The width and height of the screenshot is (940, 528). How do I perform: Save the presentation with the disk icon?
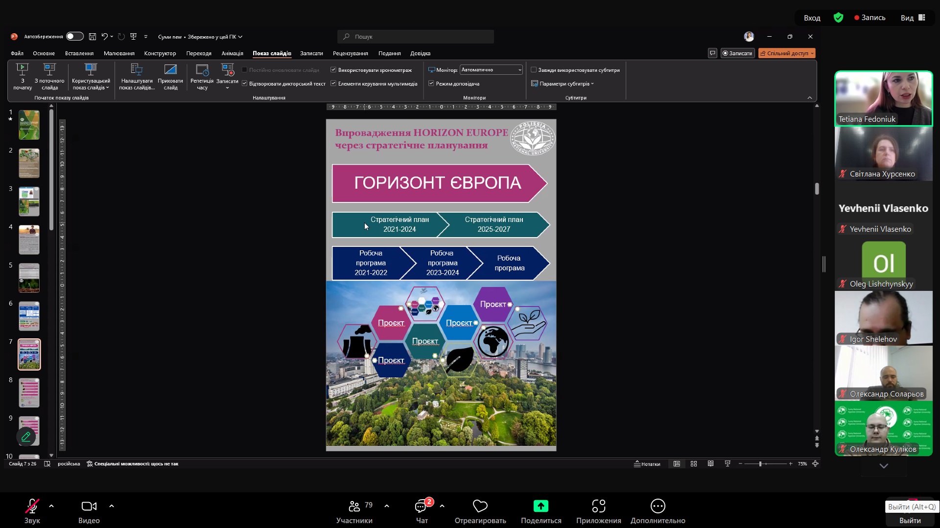point(92,37)
